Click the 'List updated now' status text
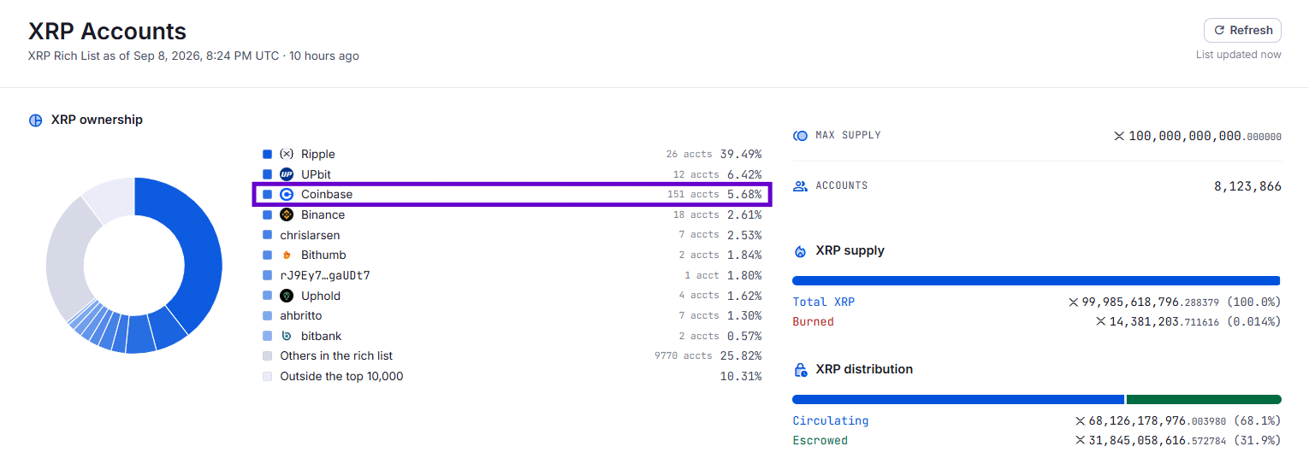The height and width of the screenshot is (458, 1309). click(x=1239, y=55)
